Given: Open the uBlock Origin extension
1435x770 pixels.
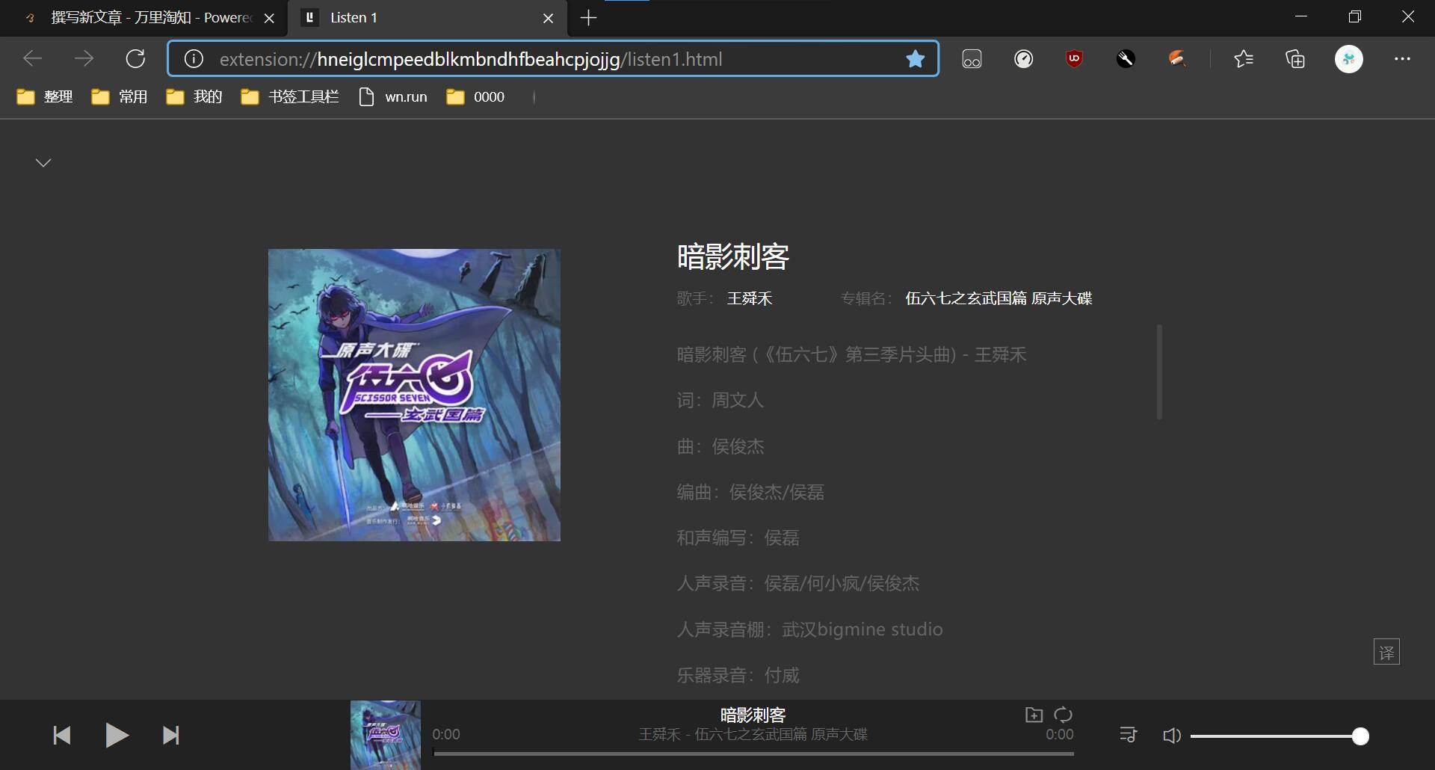Looking at the screenshot, I should click(x=1074, y=59).
